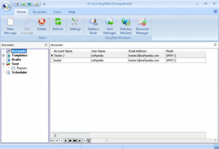Set a bookmark with the asterisk navigator button
219x149 pixels.
[x=80, y=141]
